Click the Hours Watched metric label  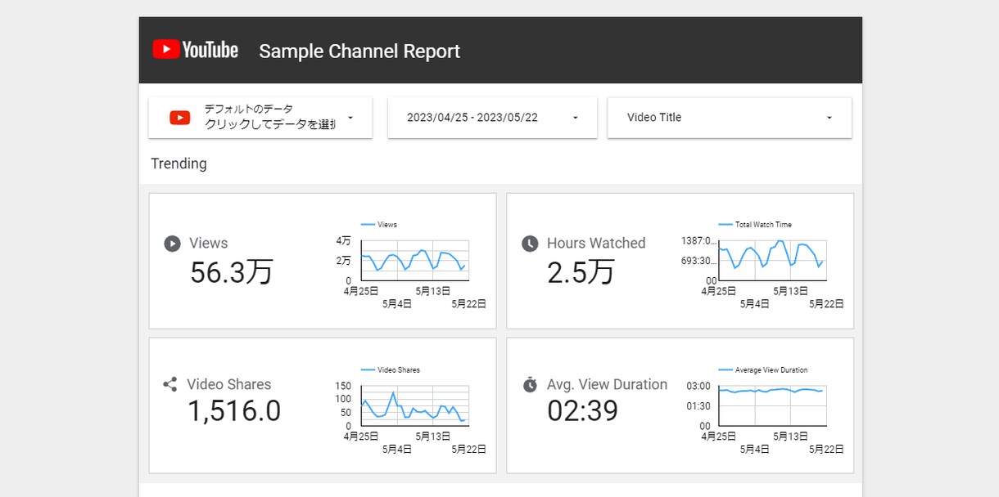(596, 243)
